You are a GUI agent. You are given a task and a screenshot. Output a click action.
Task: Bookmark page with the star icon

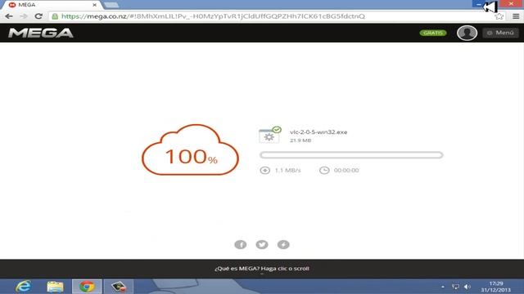[x=499, y=16]
